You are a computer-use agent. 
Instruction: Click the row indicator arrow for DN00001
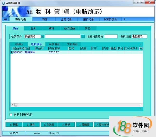coord(12,52)
